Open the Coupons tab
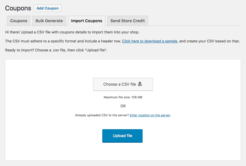The image size is (246, 166). 19,21
